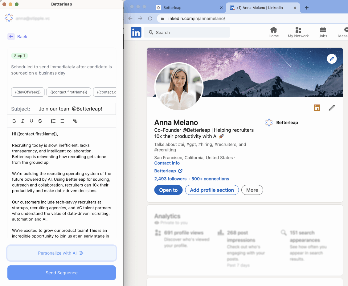Click Add profile section button
The image size is (348, 286).
[x=212, y=190]
